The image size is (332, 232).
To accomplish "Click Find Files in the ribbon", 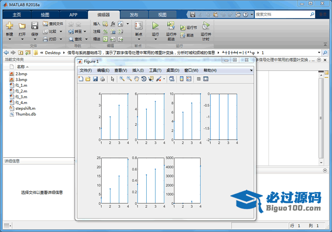I will [53, 24].
